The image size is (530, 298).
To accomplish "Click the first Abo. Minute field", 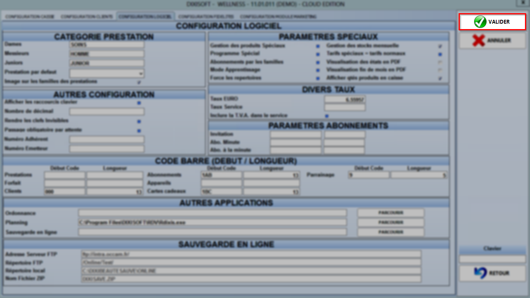I will [296, 143].
